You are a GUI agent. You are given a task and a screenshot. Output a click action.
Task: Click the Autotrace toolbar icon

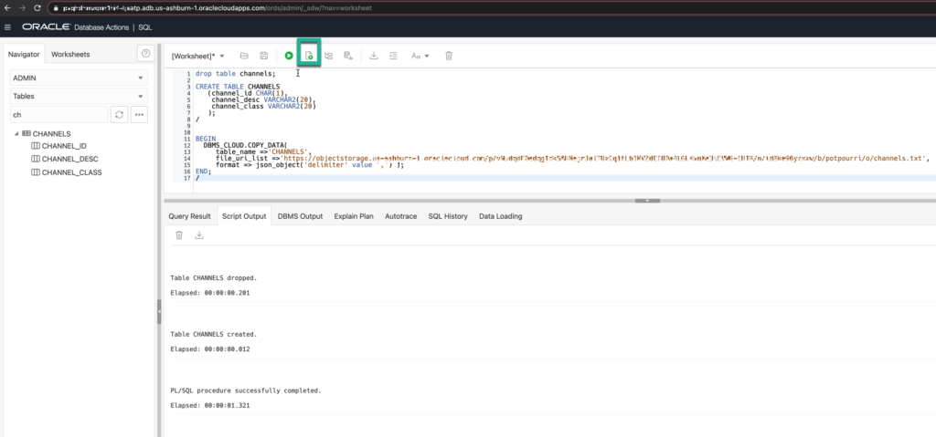click(x=348, y=56)
